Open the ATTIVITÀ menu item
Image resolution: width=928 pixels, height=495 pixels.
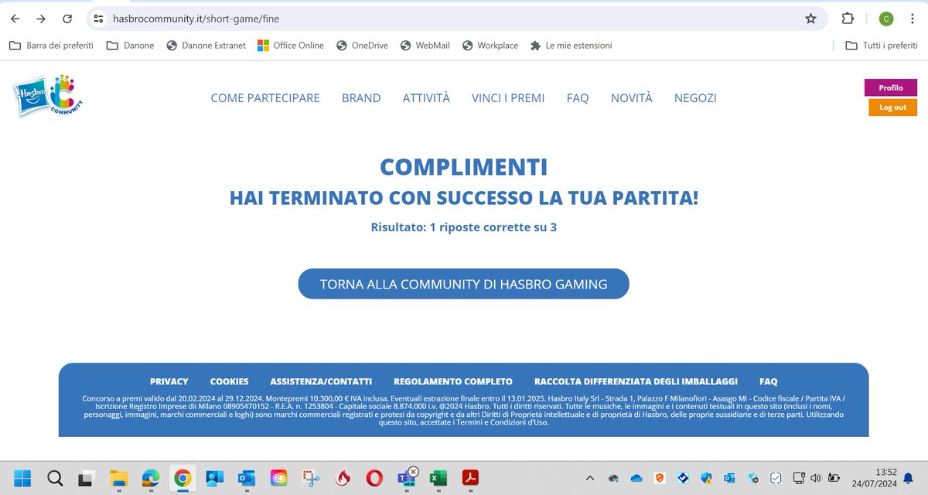pyautogui.click(x=426, y=98)
